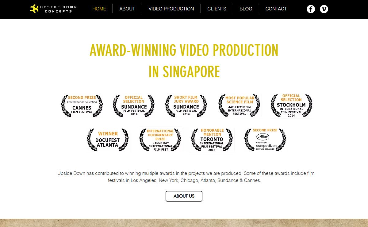Open the Facebook social icon
Image resolution: width=368 pixels, height=227 pixels.
point(311,9)
